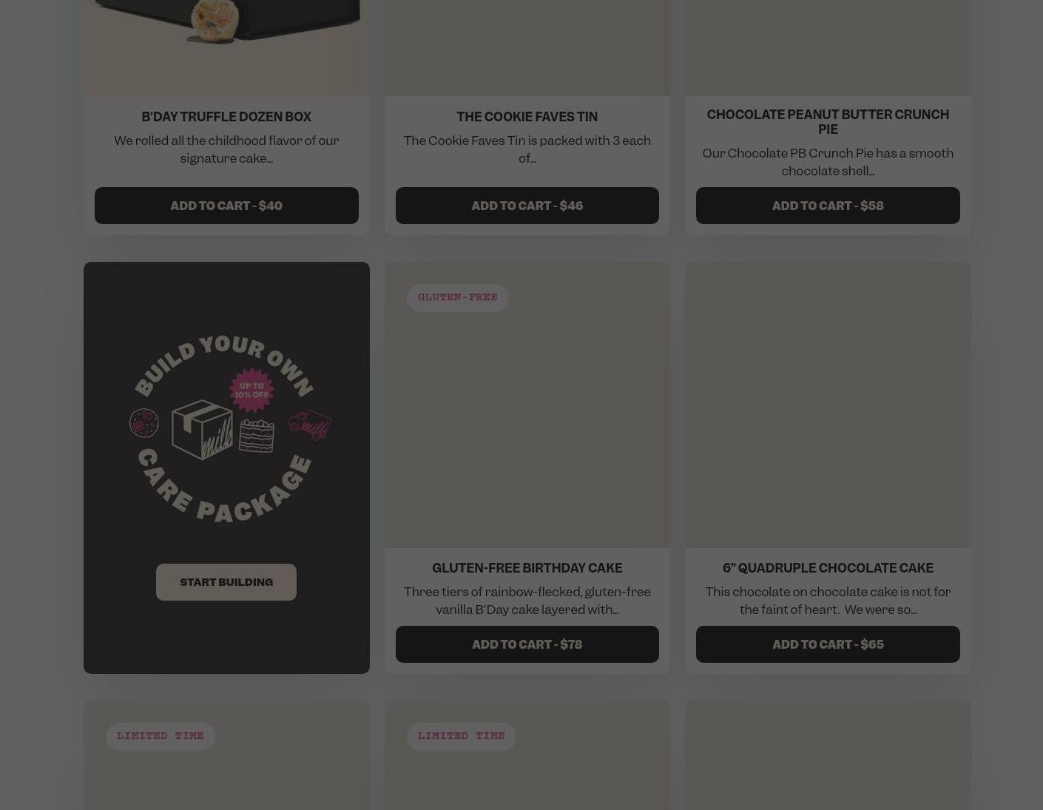Screen dimensions: 1043x810
Task: Add The Cookie Faves Tin to cart
Action: [x=527, y=206]
